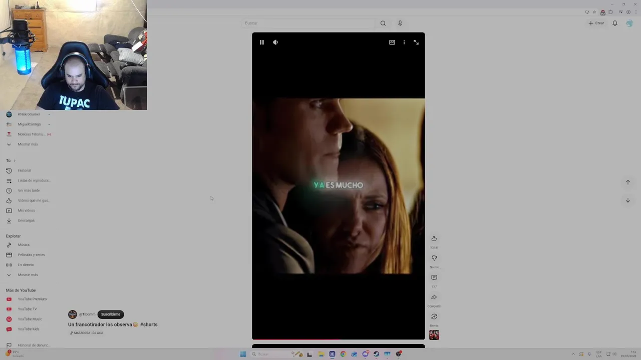Screen dimensions: 641x360
Task: Open the Windows Start menu
Action: 243,354
